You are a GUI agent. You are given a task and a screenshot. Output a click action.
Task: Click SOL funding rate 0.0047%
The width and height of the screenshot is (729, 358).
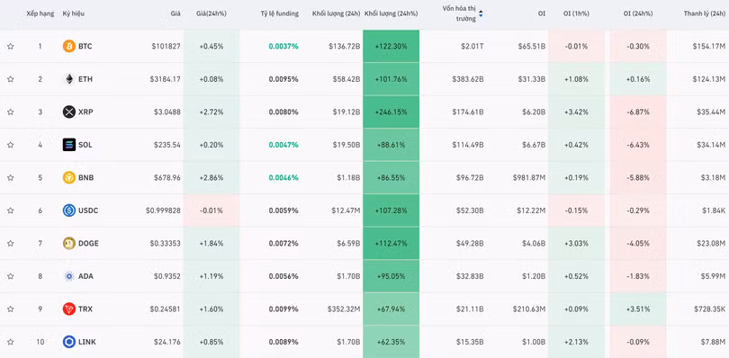pyautogui.click(x=283, y=145)
